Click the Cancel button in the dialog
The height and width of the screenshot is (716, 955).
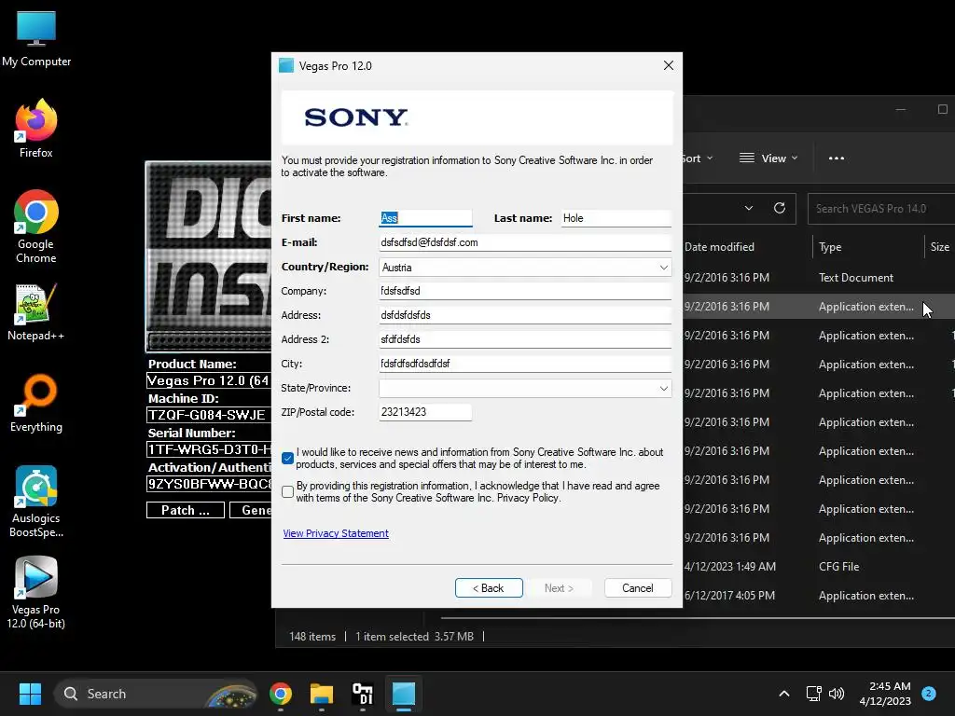pyautogui.click(x=638, y=588)
